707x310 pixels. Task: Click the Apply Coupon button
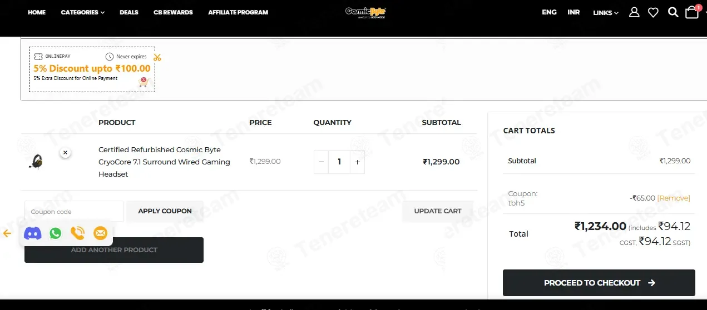tap(165, 211)
